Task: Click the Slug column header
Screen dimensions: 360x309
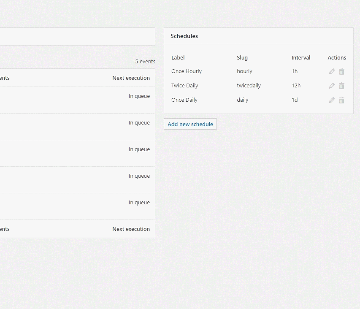Action: 242,58
